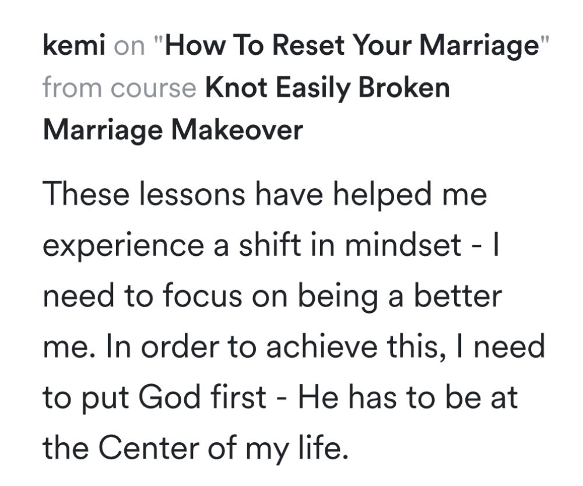Open the Knot Easily Broken course link
Image resolution: width=583 pixels, height=486 pixels.
pos(328,88)
